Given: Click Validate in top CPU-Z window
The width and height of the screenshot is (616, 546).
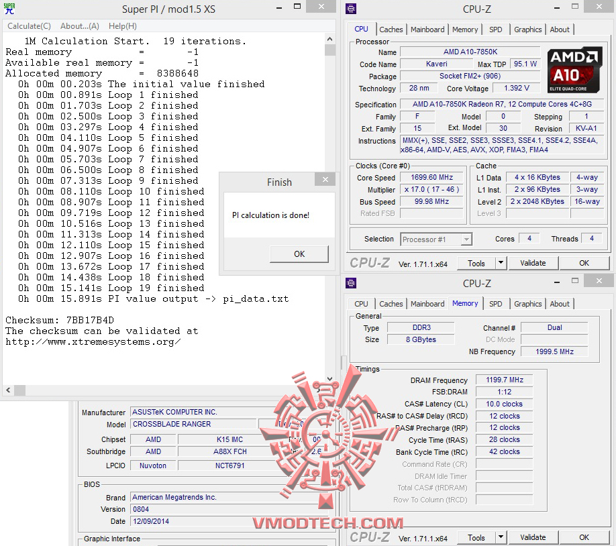Looking at the screenshot, I should [533, 263].
